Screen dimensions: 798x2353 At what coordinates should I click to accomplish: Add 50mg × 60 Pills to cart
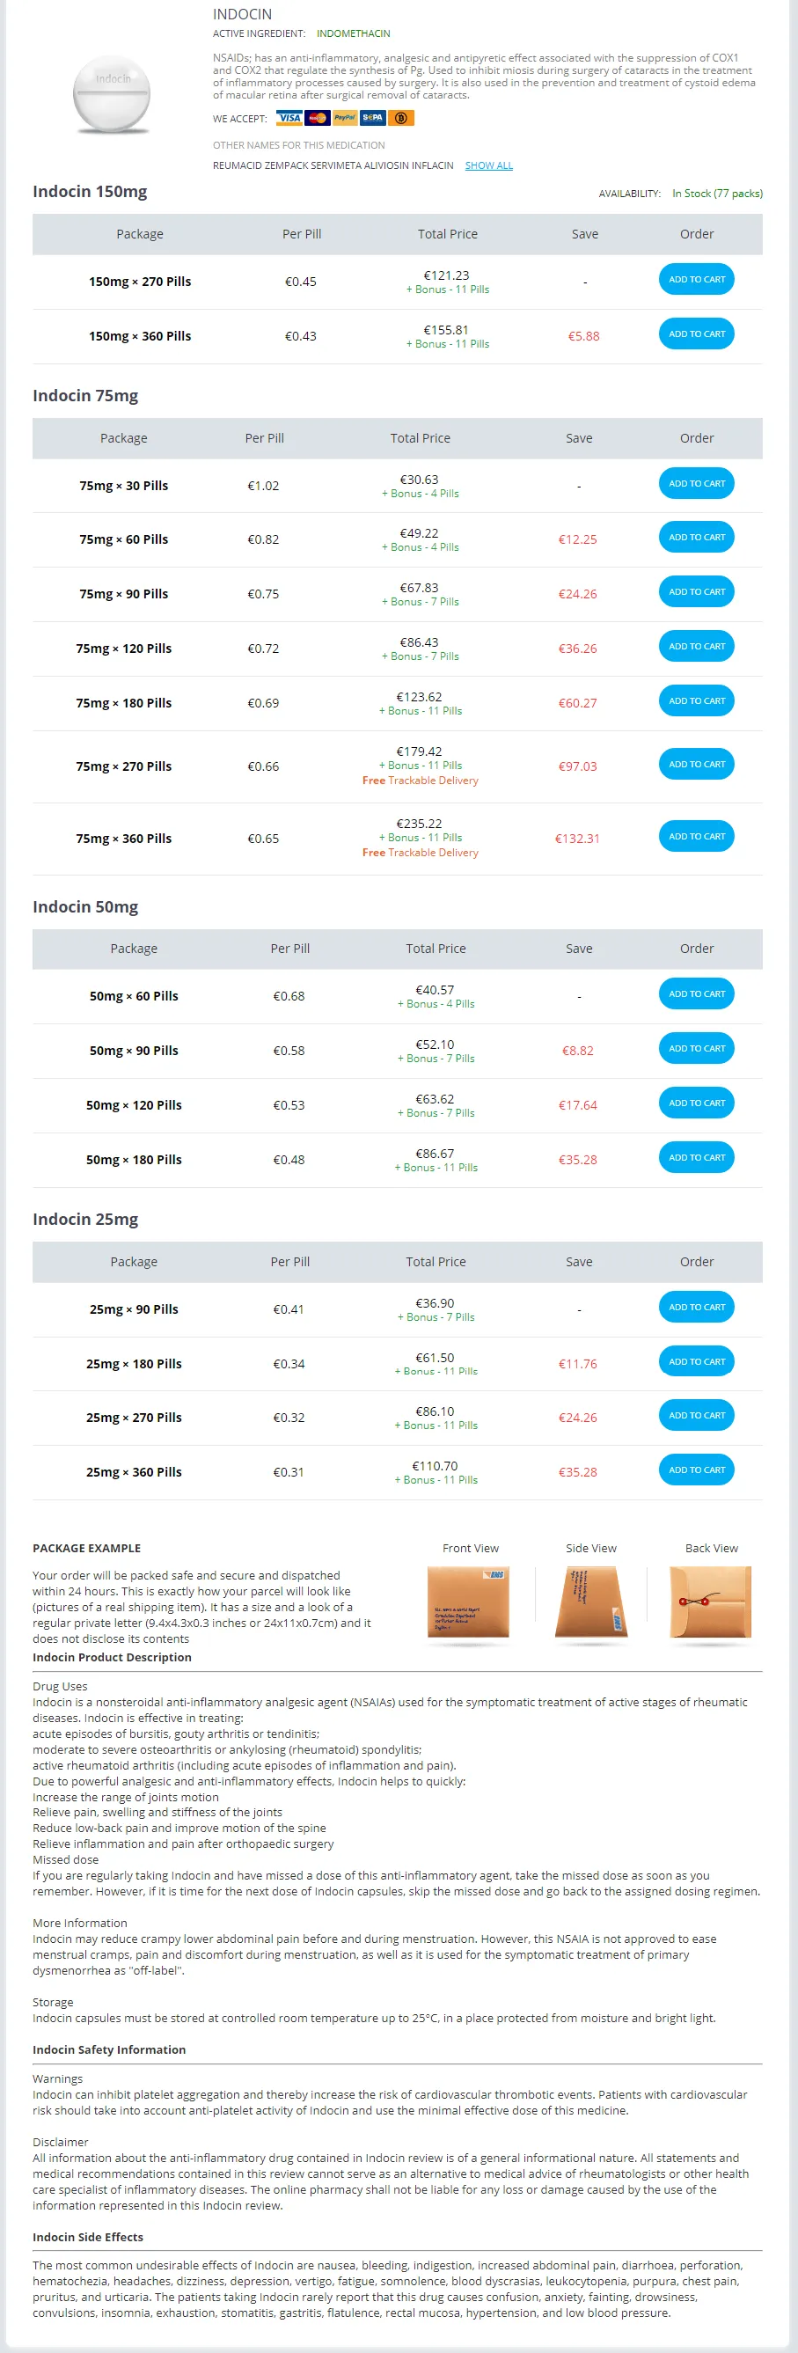click(x=696, y=993)
